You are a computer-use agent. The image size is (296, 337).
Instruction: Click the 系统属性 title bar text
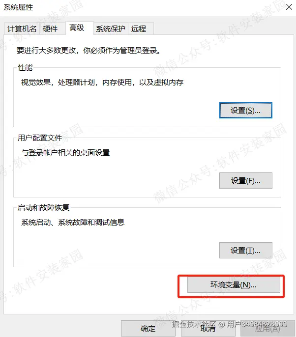tap(18, 7)
